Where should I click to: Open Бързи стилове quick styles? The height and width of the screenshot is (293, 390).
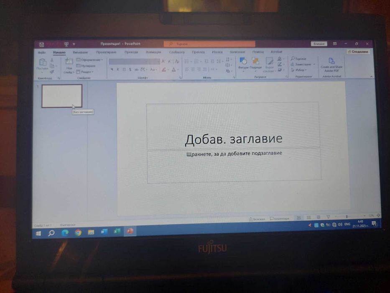coord(269,64)
